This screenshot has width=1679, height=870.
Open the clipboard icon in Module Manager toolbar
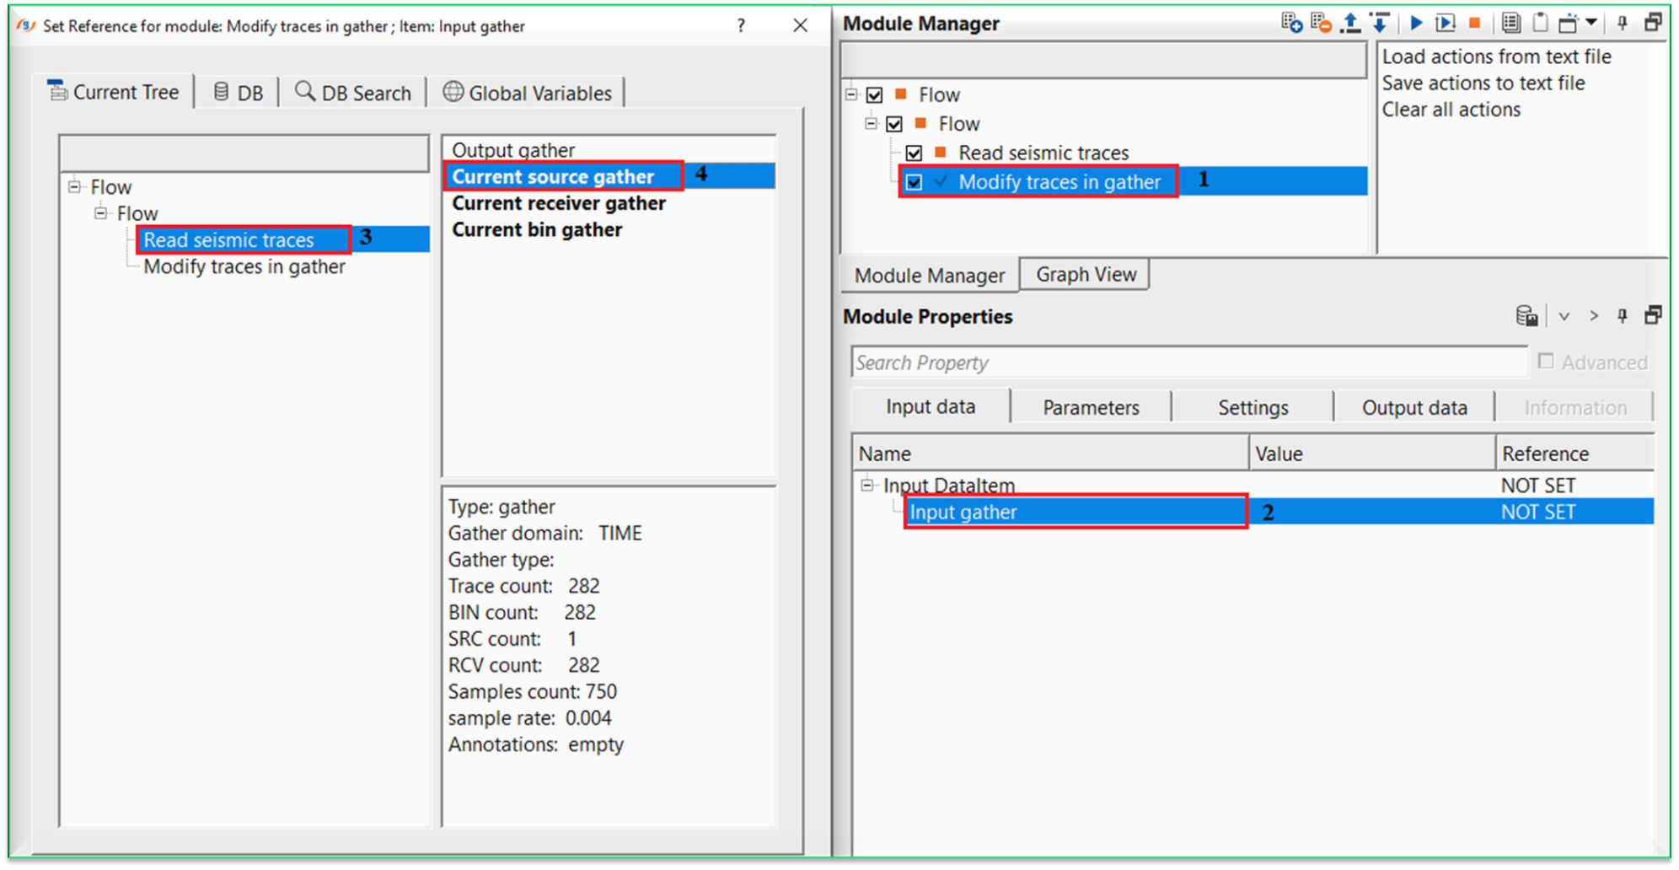[1541, 23]
